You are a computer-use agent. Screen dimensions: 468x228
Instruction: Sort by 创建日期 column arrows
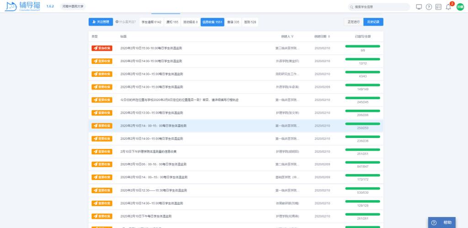pyautogui.click(x=329, y=37)
